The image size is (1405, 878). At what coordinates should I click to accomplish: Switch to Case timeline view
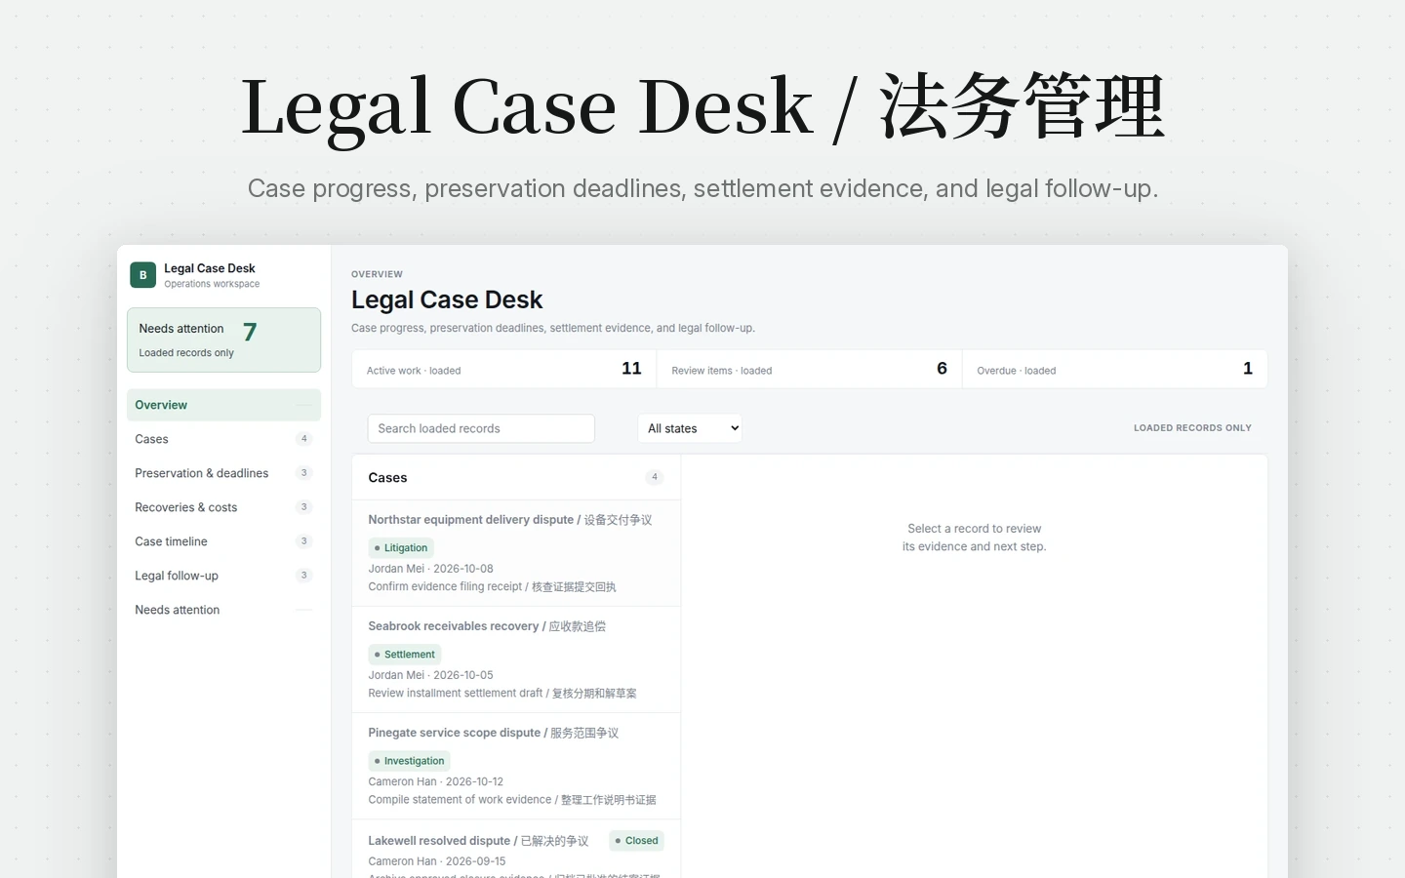pos(223,541)
